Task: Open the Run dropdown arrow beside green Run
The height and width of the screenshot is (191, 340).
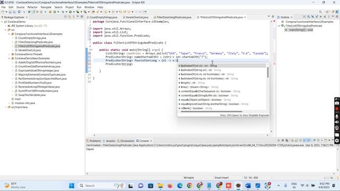Action: tap(73, 12)
